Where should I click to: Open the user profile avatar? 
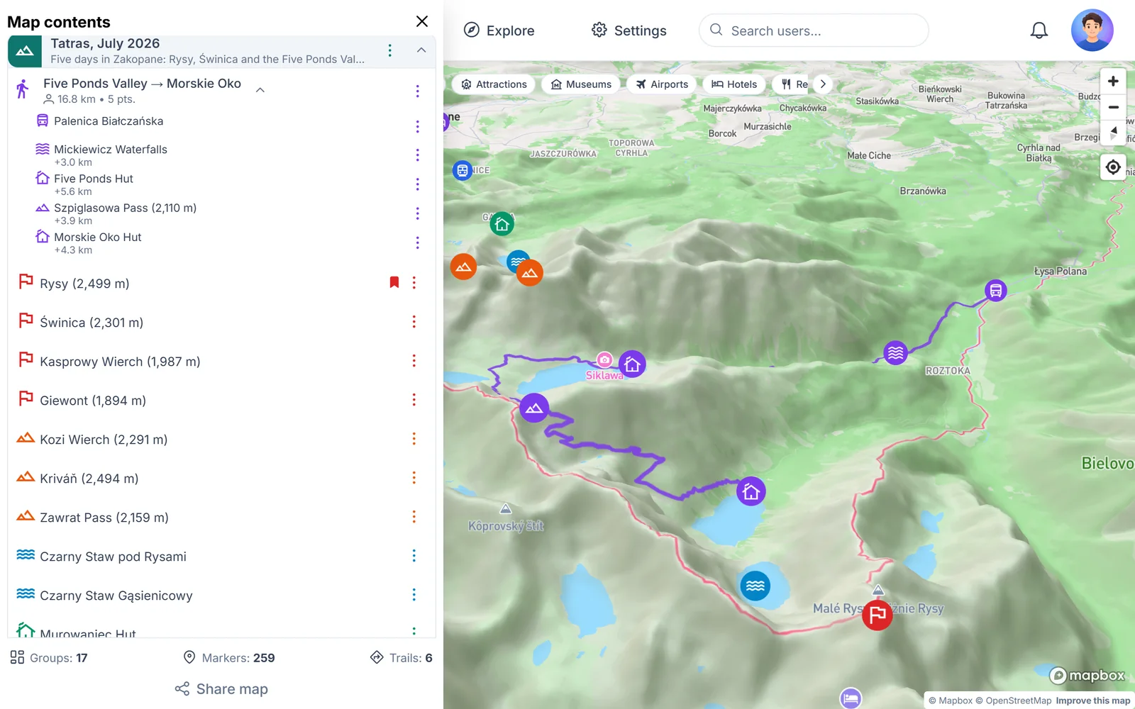(1092, 30)
